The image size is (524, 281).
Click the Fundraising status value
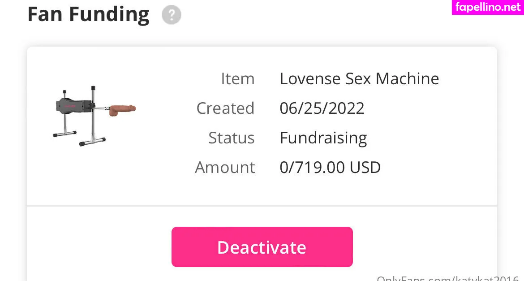(x=323, y=138)
